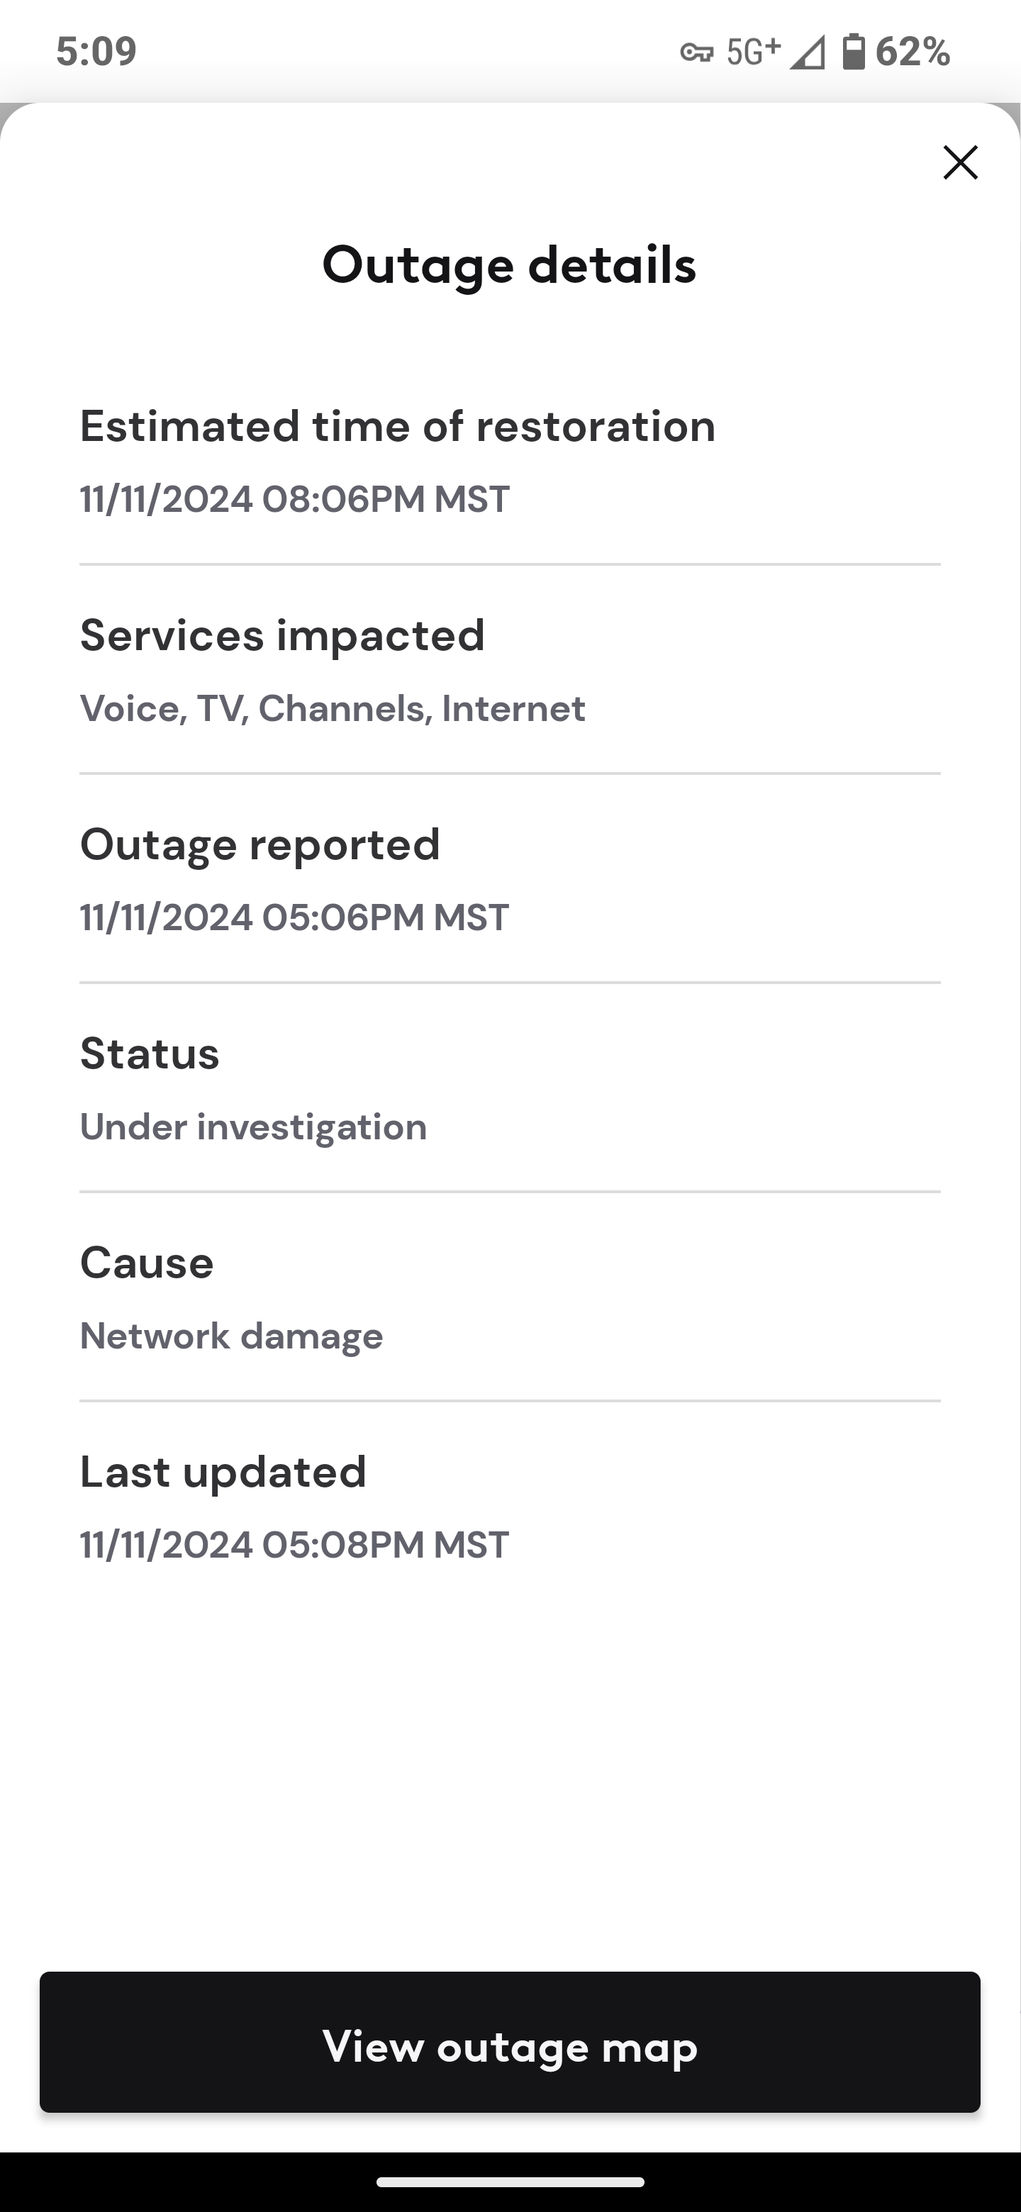Tap the Under investigation status value
The image size is (1021, 2212).
pos(253,1127)
